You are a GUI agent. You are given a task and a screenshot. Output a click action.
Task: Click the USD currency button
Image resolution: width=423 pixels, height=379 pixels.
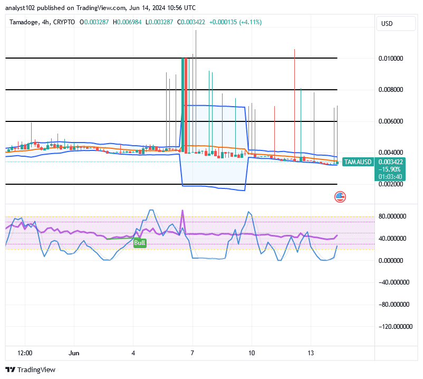tap(396, 23)
